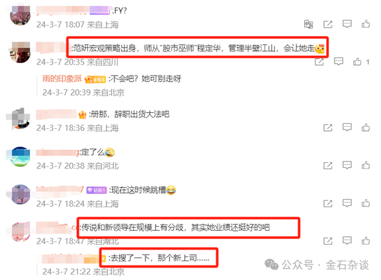The width and height of the screenshot is (381, 280).
Task: Like the Hubei comment about 新领导
Action: (366, 241)
